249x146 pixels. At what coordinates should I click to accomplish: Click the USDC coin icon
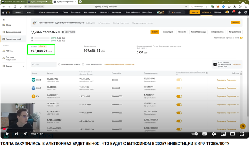pos(33,88)
